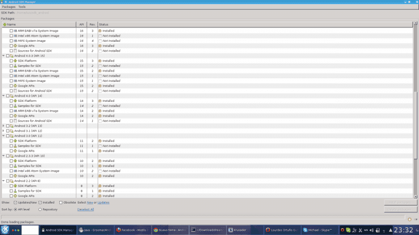Click the Intel x86 Atom System Image icon, API 16
The width and height of the screenshot is (419, 235).
coord(15,36)
